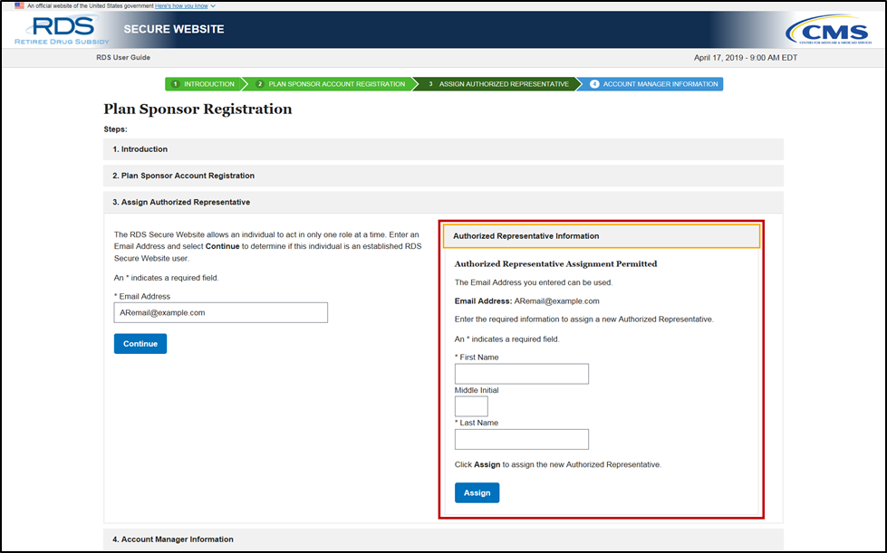Open the RDS User Guide link
887x553 pixels.
[x=123, y=58]
